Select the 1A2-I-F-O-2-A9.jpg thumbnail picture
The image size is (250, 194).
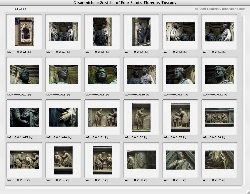102,75
